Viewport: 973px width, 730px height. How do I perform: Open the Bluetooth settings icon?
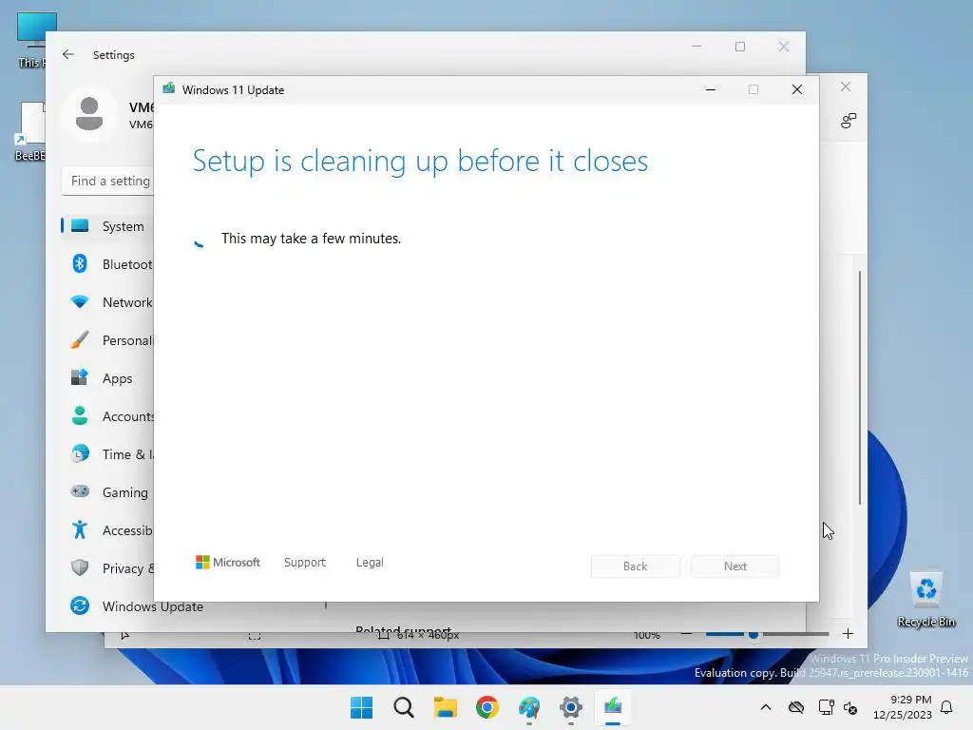[80, 264]
